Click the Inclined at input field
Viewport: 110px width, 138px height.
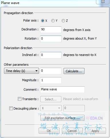pyautogui.click(x=51, y=55)
